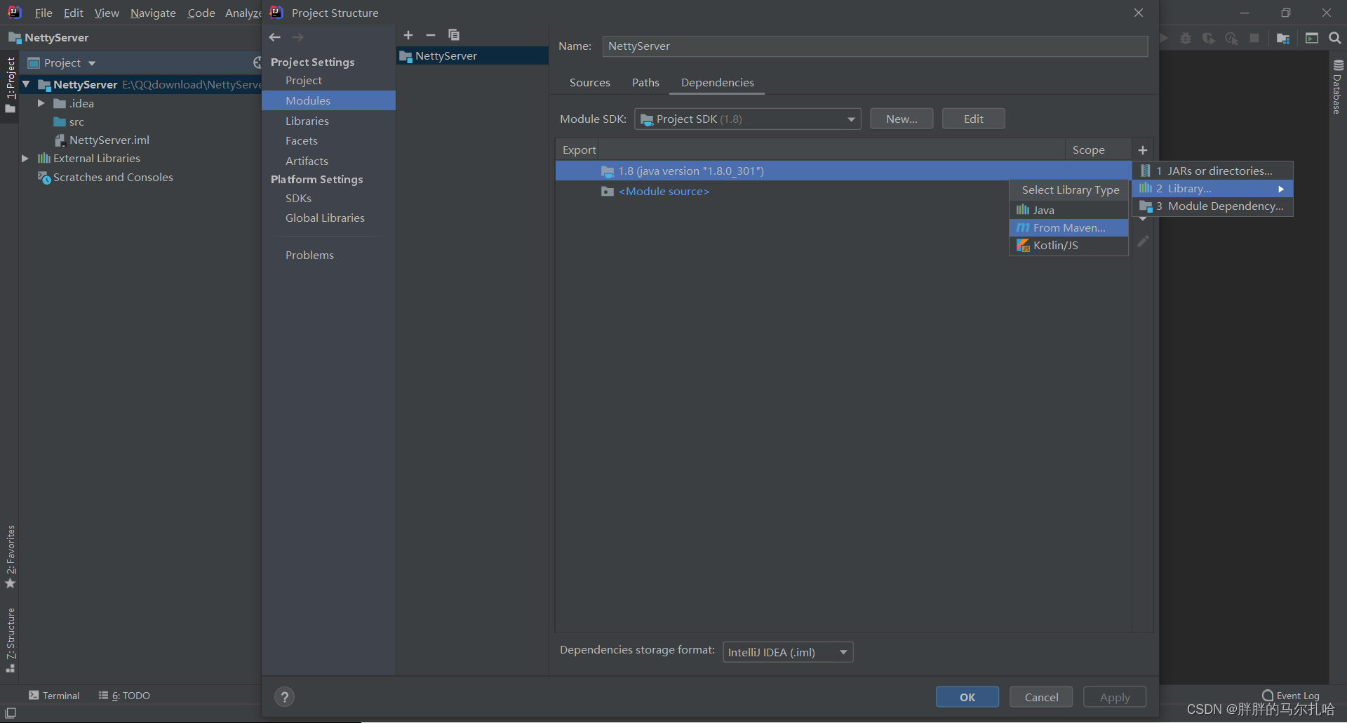
Task: Open the File menu
Action: (x=43, y=13)
